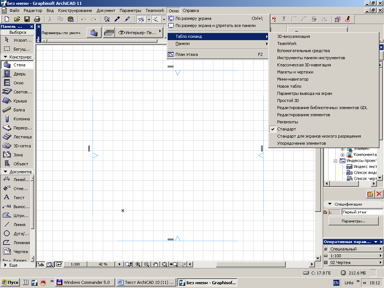The height and width of the screenshot is (288, 384).
Task: Select the 3D-сетка mesh tool
Action: (x=17, y=146)
